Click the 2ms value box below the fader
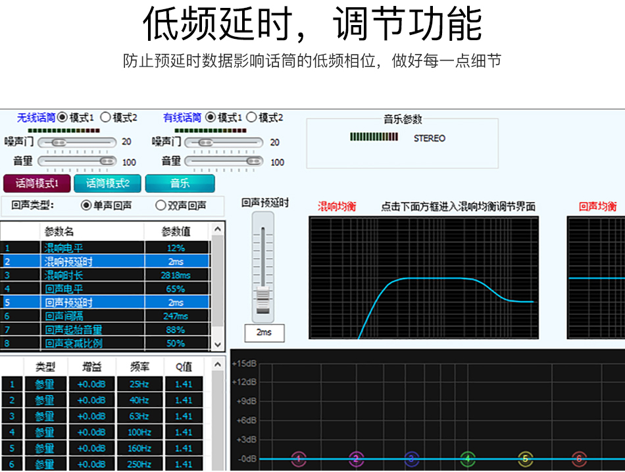The width and height of the screenshot is (625, 472). pyautogui.click(x=264, y=333)
